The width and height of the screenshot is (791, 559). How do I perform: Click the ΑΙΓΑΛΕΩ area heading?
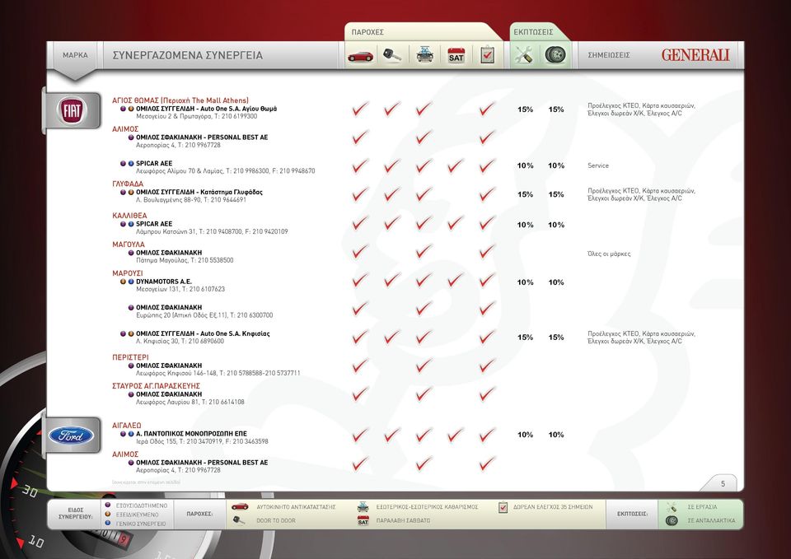click(x=127, y=426)
